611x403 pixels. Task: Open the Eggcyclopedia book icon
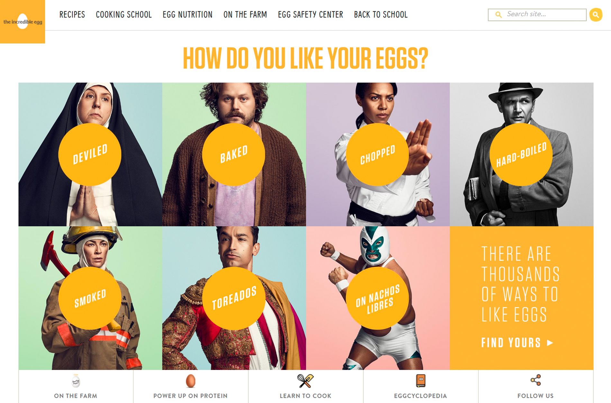(421, 381)
